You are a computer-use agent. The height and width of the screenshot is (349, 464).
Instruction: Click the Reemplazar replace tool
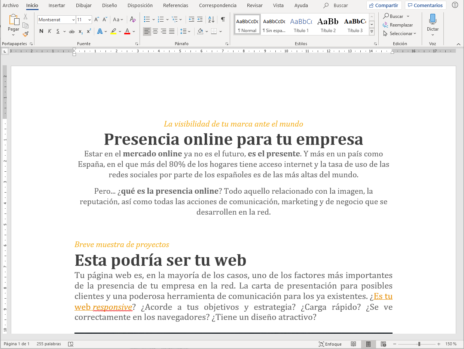[x=398, y=25]
